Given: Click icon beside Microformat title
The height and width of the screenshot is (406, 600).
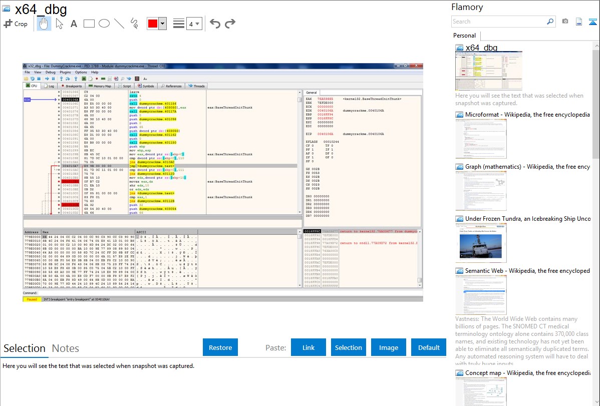Looking at the screenshot, I should (x=459, y=115).
